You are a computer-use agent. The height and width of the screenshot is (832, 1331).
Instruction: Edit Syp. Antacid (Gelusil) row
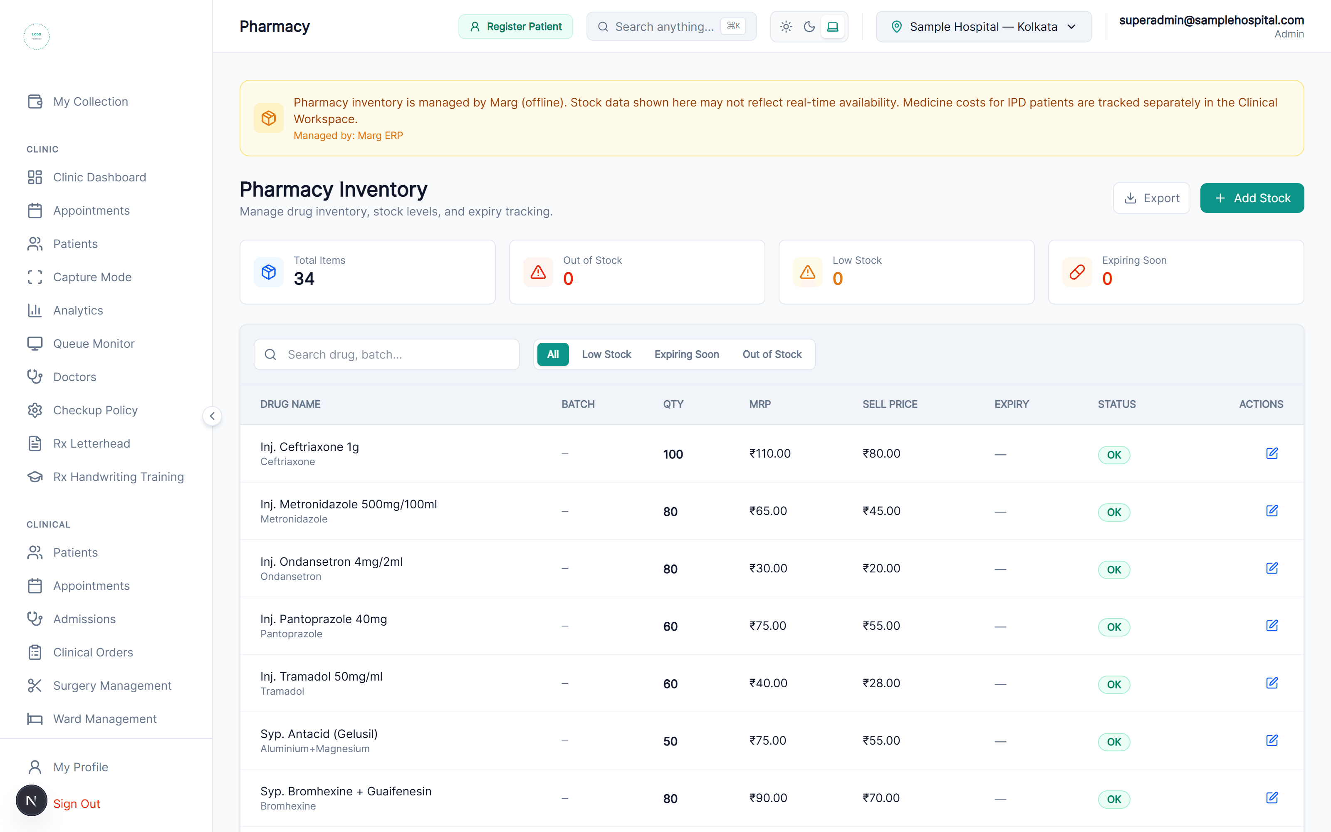click(1272, 740)
